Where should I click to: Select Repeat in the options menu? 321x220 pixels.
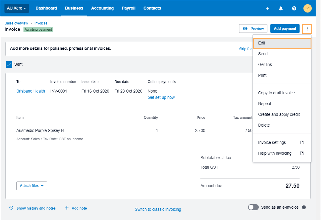[x=282, y=104]
